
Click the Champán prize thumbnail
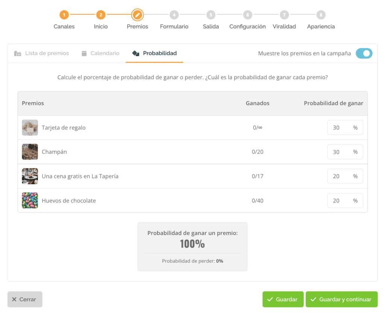coord(30,152)
